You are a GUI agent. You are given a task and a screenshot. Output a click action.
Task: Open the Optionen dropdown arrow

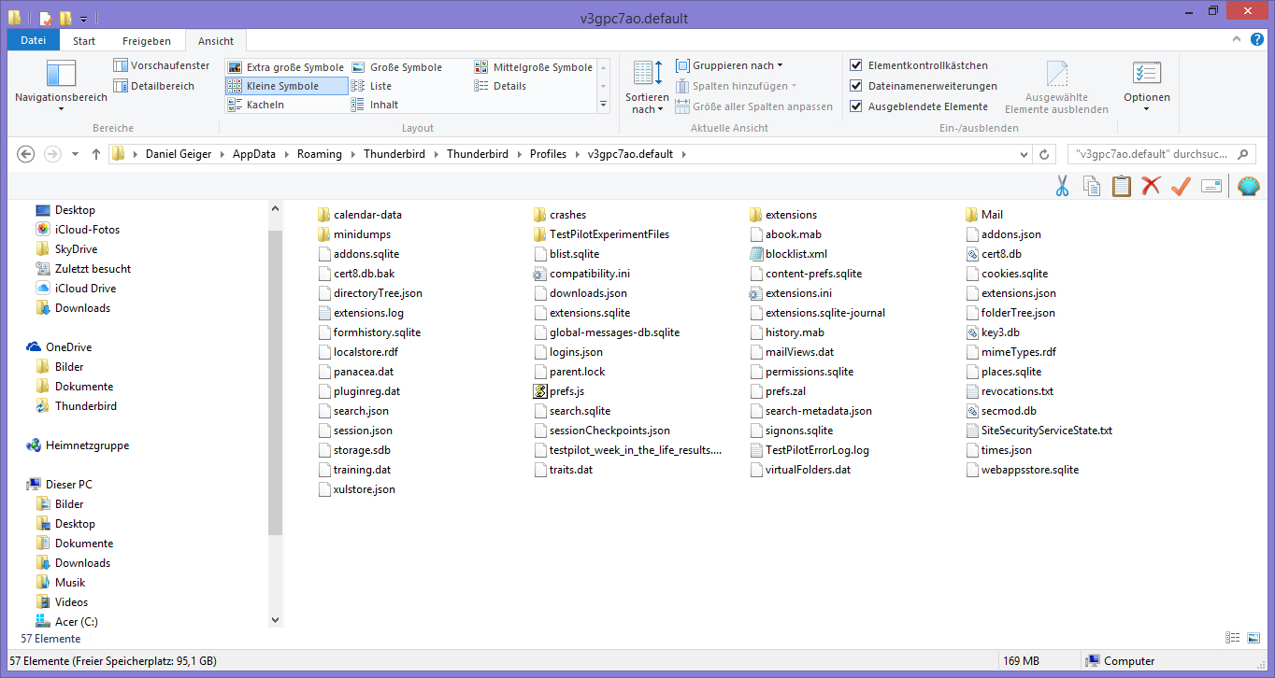click(x=1147, y=109)
